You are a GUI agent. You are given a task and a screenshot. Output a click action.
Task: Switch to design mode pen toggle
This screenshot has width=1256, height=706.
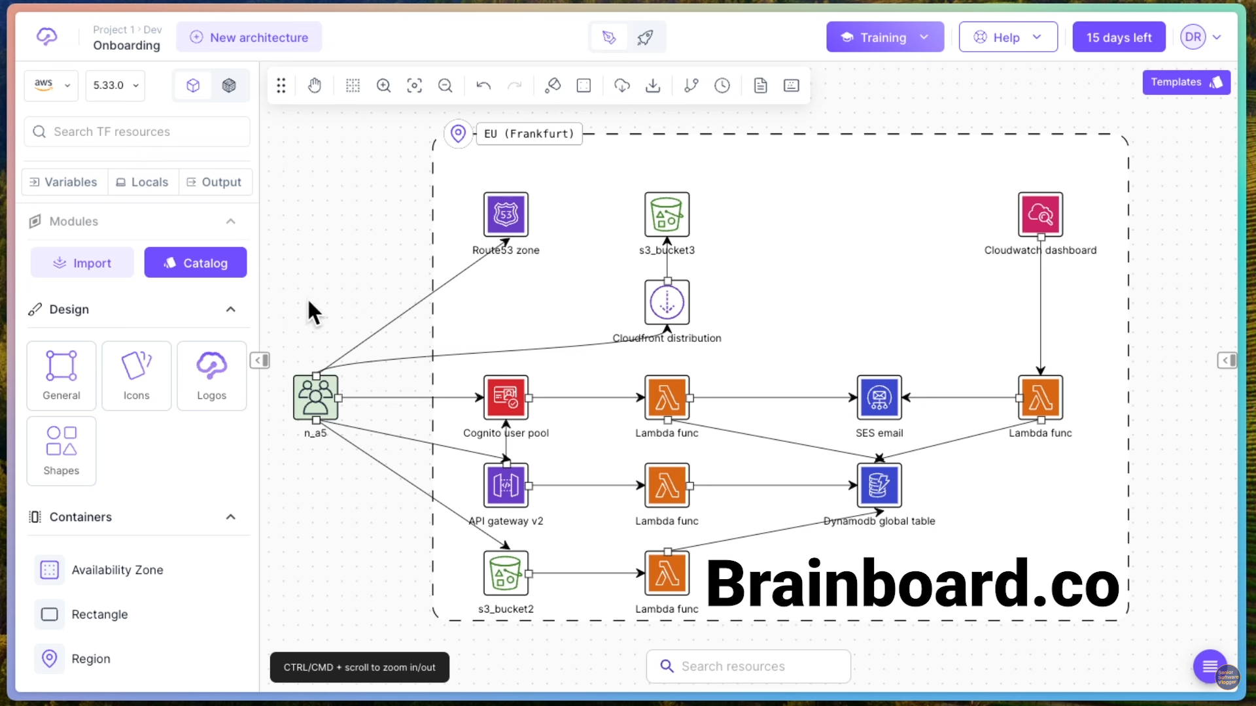(x=609, y=37)
